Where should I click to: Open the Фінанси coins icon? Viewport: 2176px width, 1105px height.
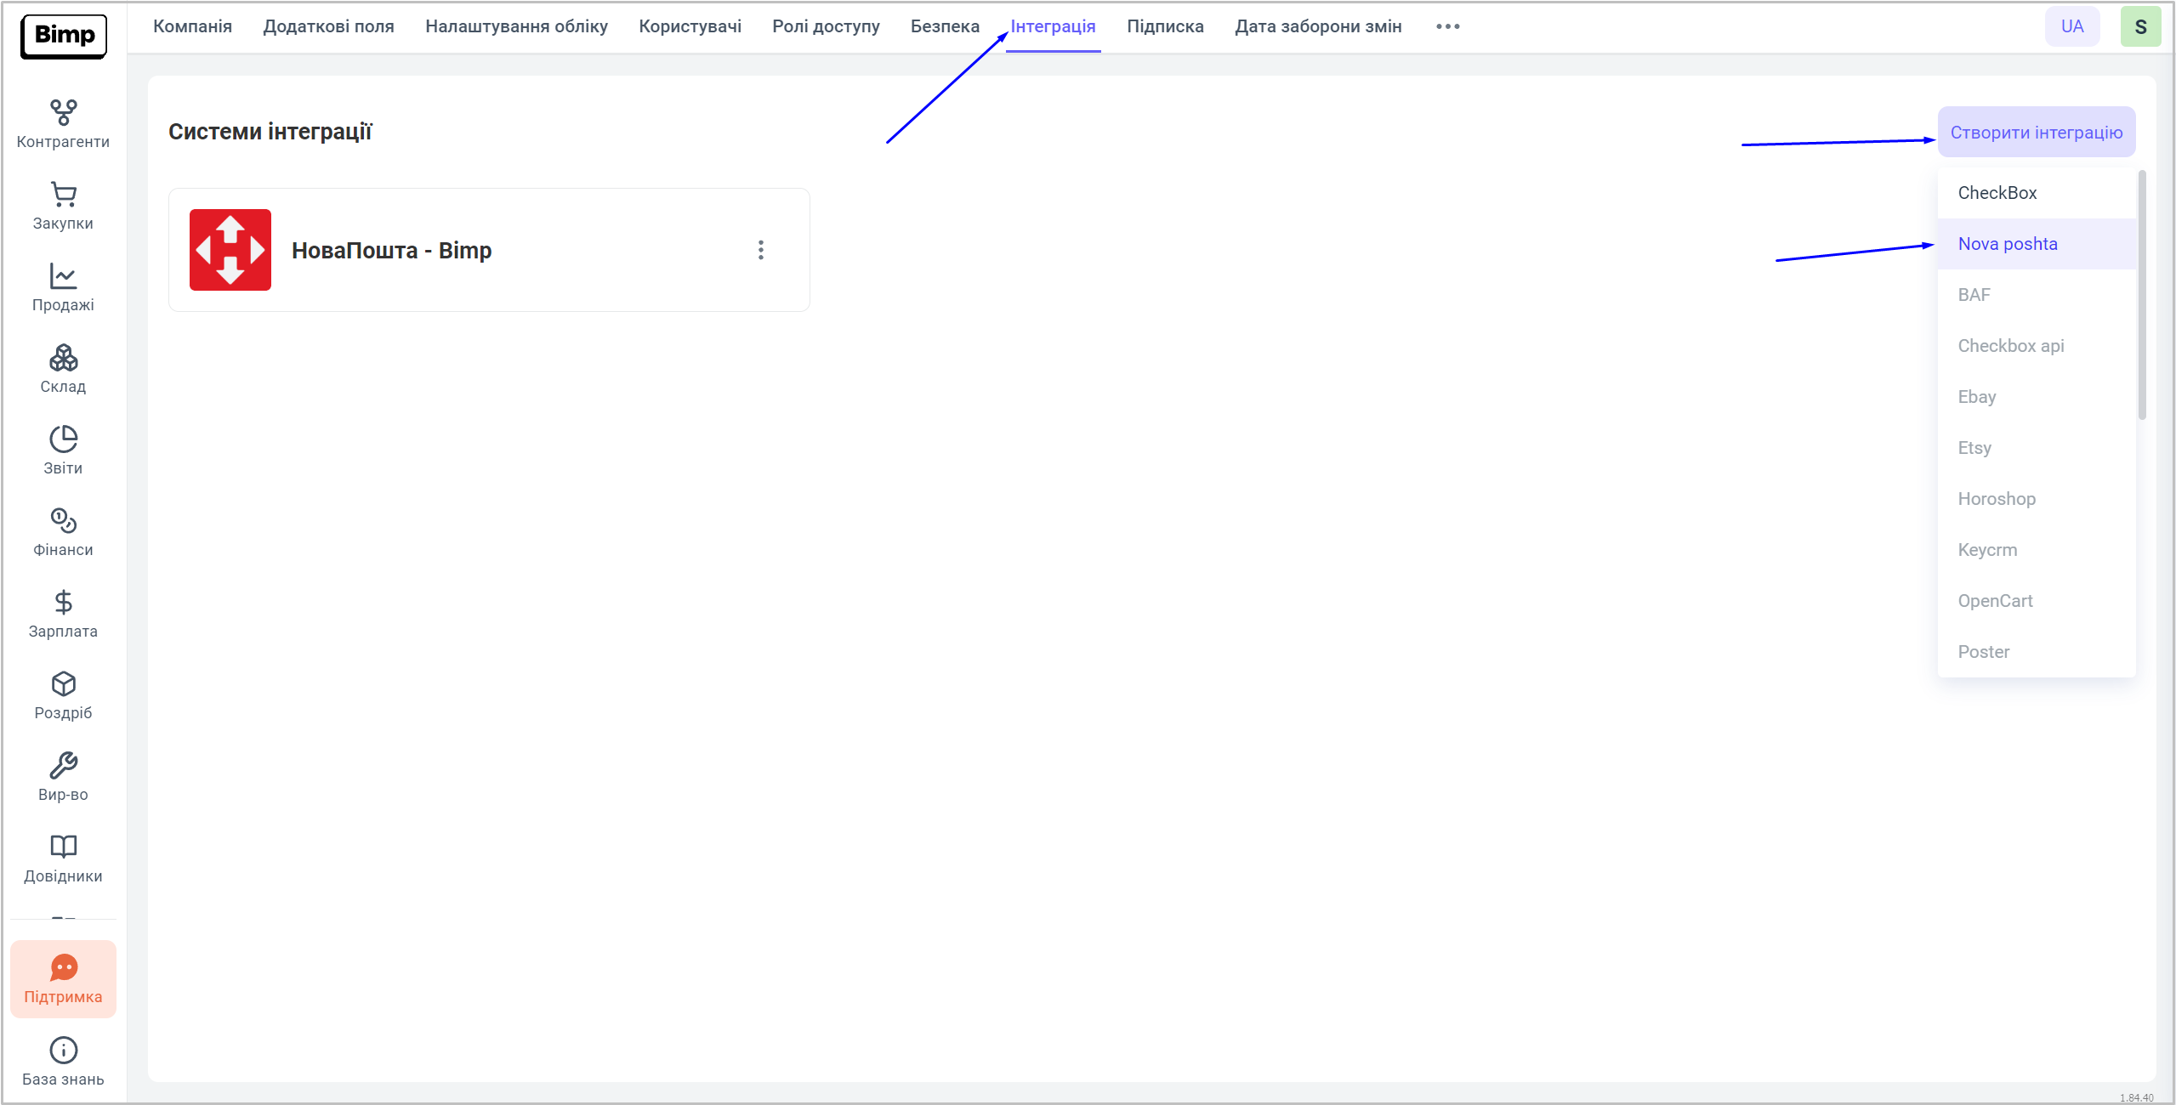tap(63, 532)
